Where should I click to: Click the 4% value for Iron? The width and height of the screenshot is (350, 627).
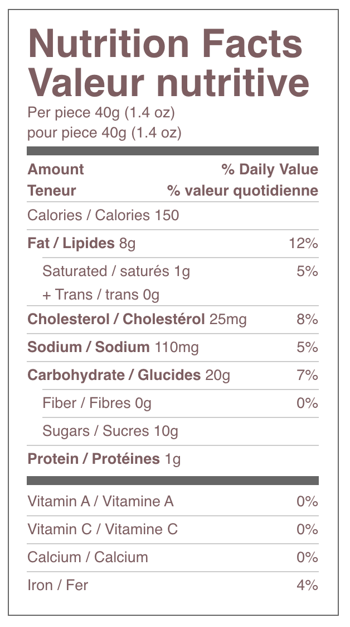[307, 585]
